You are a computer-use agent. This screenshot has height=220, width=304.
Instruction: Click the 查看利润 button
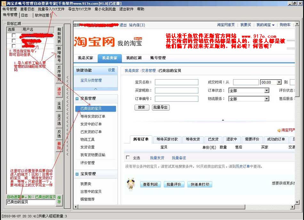(x=150, y=184)
